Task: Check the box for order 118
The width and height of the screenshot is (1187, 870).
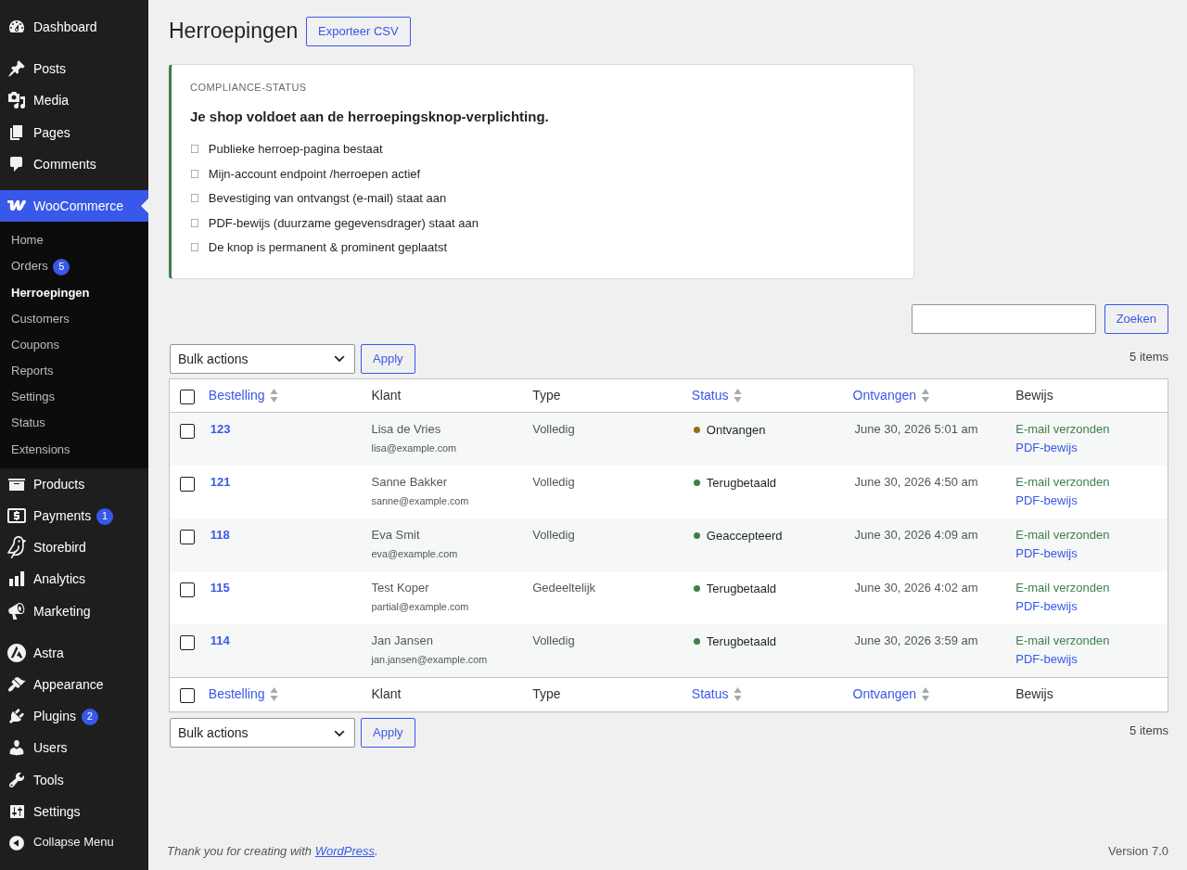Action: (187, 537)
